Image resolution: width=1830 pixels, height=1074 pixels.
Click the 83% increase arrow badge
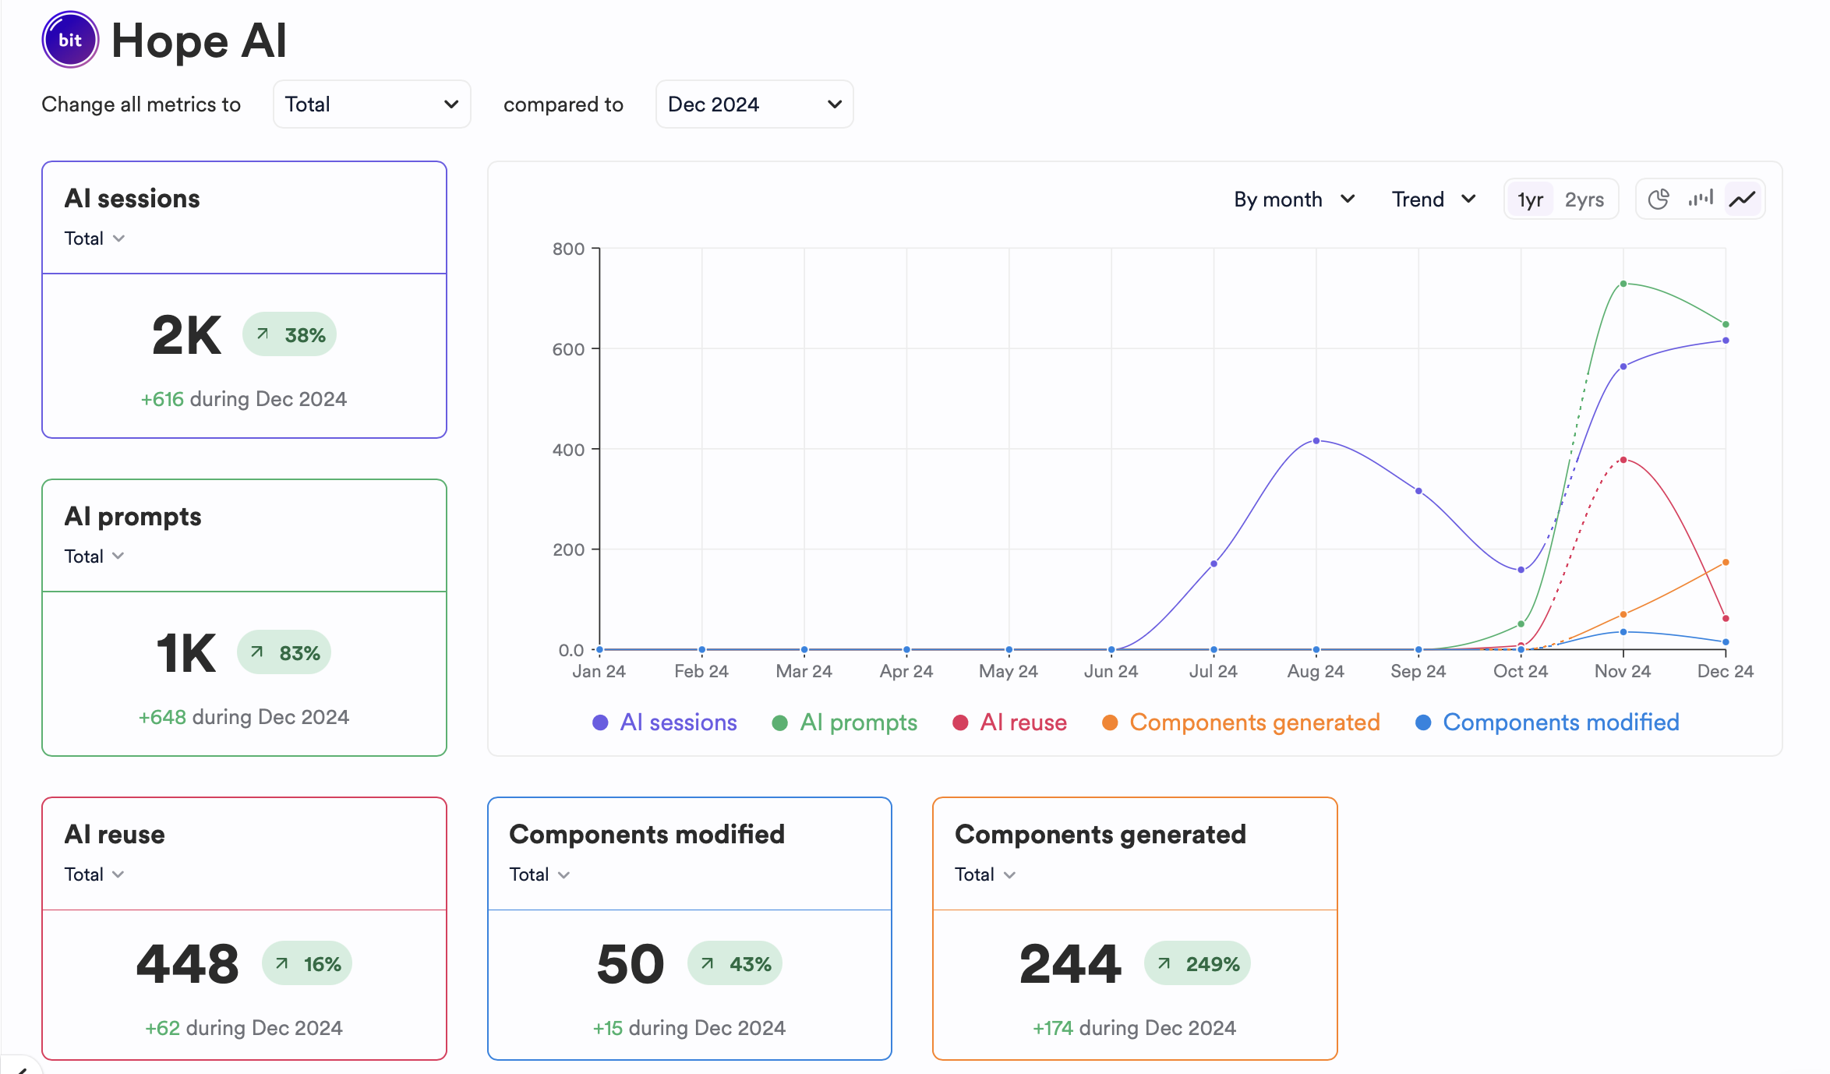coord(284,653)
